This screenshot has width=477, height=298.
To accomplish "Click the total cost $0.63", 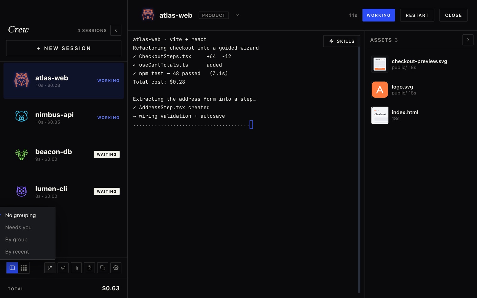I will coord(111,288).
